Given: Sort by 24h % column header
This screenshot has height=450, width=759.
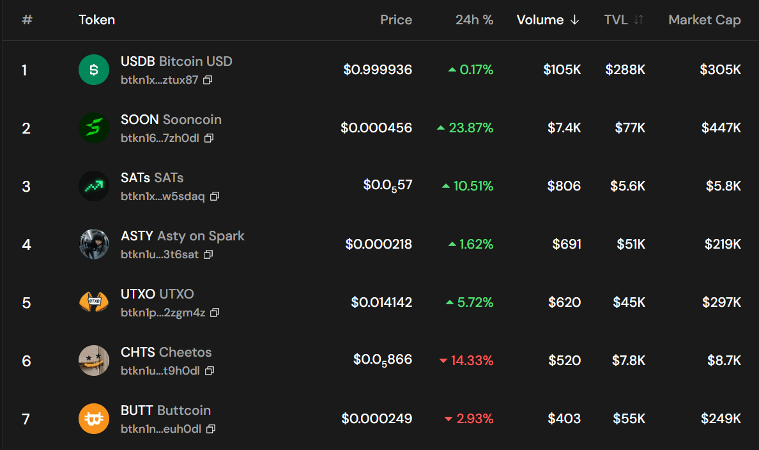Looking at the screenshot, I should tap(474, 20).
